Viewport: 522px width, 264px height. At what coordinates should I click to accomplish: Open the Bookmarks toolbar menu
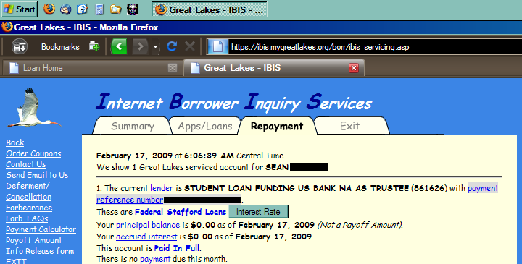[x=60, y=47]
